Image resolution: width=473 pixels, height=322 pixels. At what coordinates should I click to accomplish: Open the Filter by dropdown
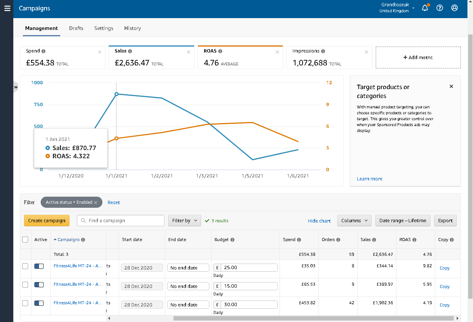(185, 221)
